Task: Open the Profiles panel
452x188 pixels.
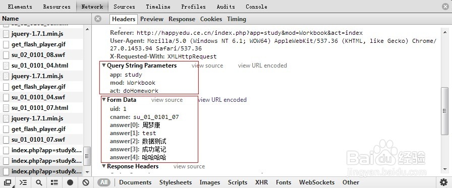Action: 193,7
